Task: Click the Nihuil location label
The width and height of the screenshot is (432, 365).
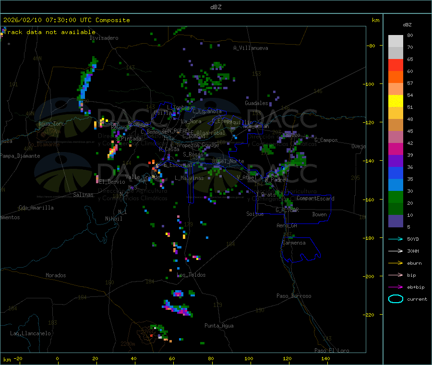Action: [x=114, y=219]
